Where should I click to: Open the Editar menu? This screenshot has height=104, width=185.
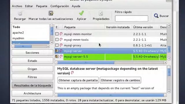[29, 6]
